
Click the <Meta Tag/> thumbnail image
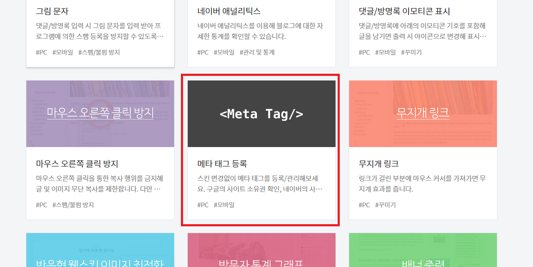click(x=262, y=114)
